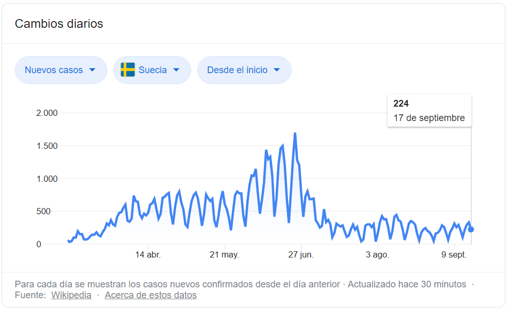Click the Desde el inicio text
This screenshot has height=309, width=507.
click(x=238, y=70)
